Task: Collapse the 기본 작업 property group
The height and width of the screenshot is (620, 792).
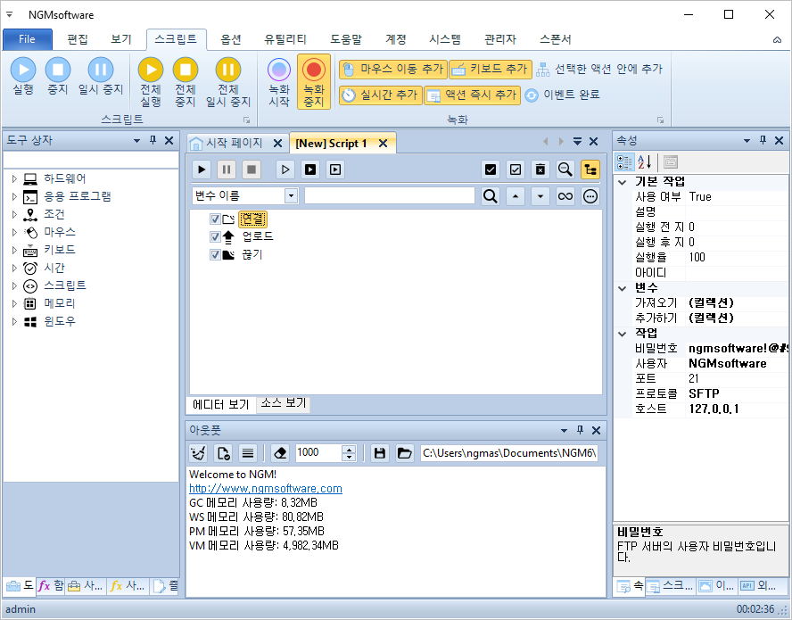Action: pyautogui.click(x=623, y=182)
